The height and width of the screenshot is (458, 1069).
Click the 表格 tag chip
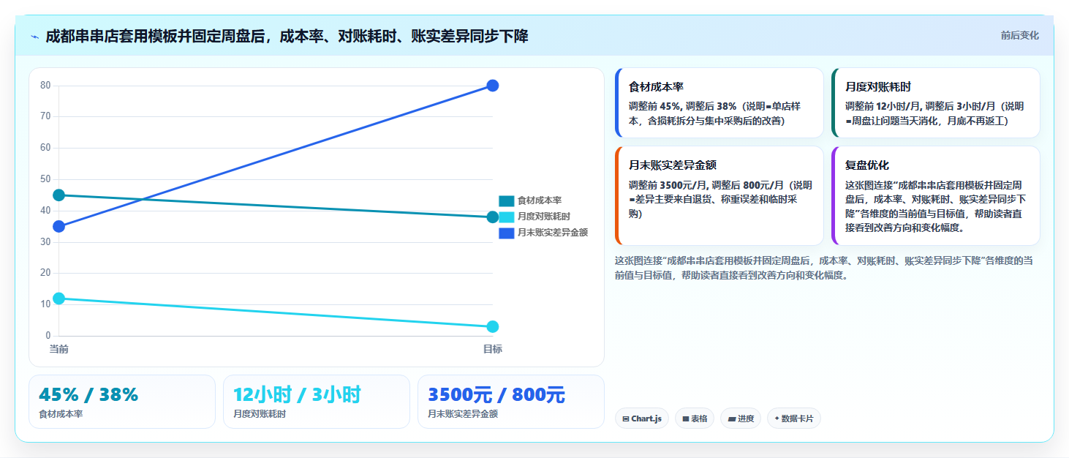(695, 418)
